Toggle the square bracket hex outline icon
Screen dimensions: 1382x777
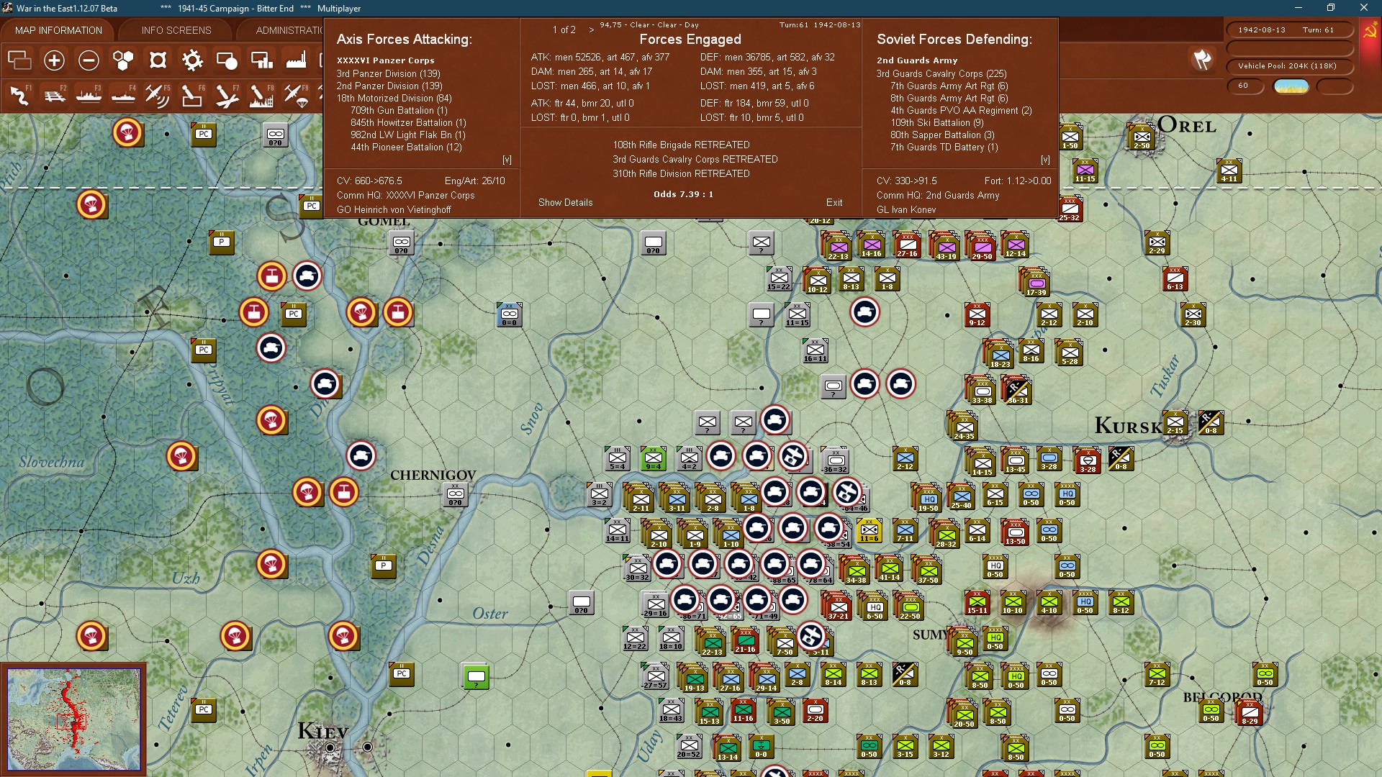[x=158, y=60]
